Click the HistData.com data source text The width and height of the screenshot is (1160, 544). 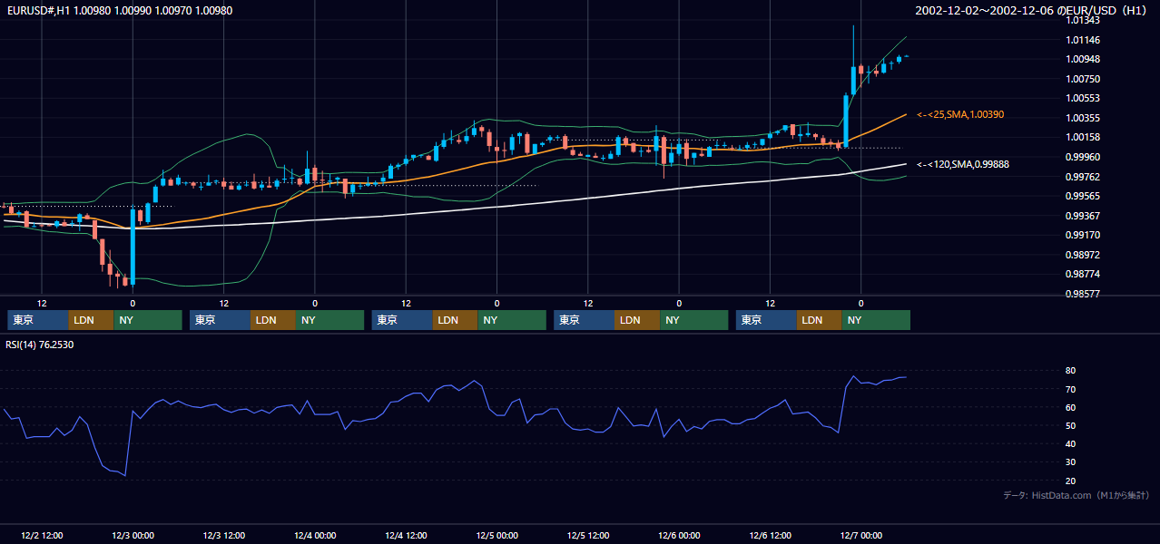pos(1076,495)
